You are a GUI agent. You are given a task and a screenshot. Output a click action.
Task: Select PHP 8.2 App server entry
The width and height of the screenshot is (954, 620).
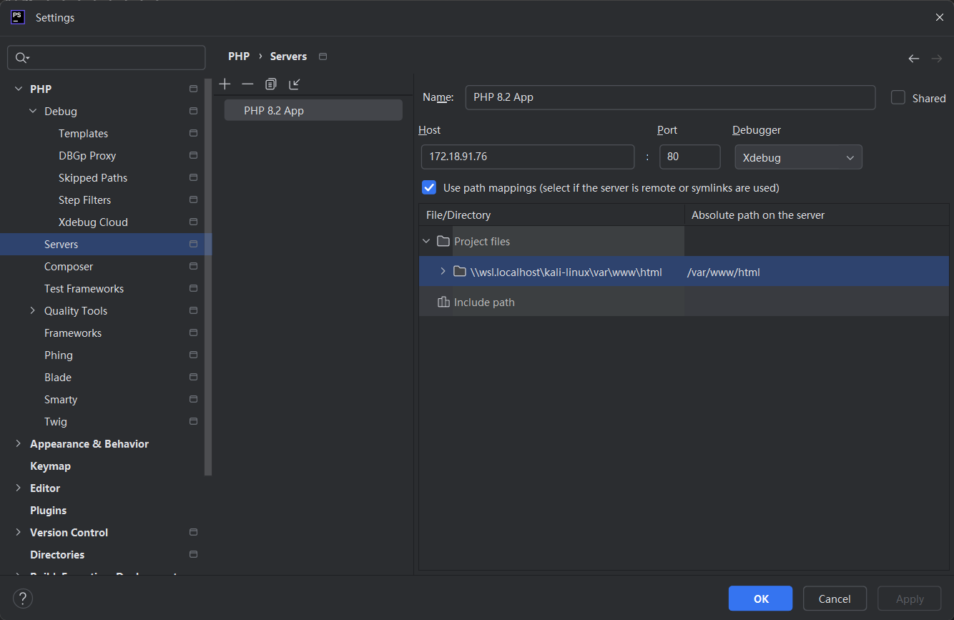[313, 110]
